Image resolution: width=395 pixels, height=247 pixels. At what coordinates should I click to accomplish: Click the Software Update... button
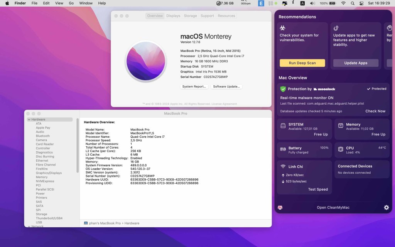(226, 86)
